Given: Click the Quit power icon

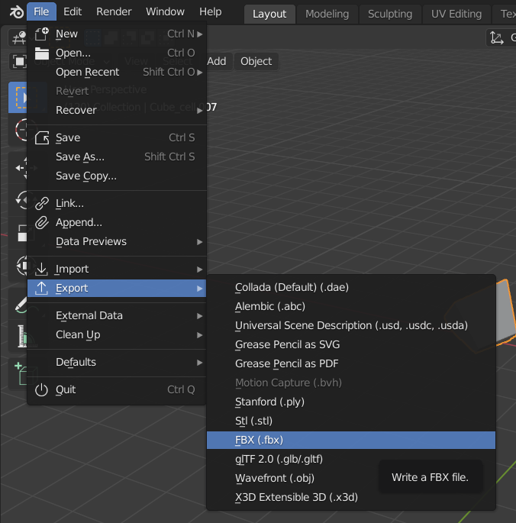Looking at the screenshot, I should pyautogui.click(x=42, y=389).
